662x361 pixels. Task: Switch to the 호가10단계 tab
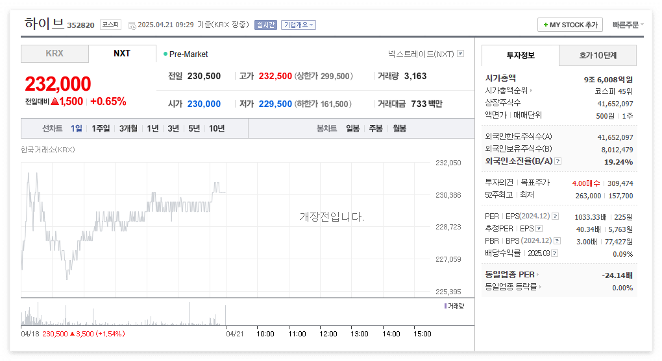(597, 55)
